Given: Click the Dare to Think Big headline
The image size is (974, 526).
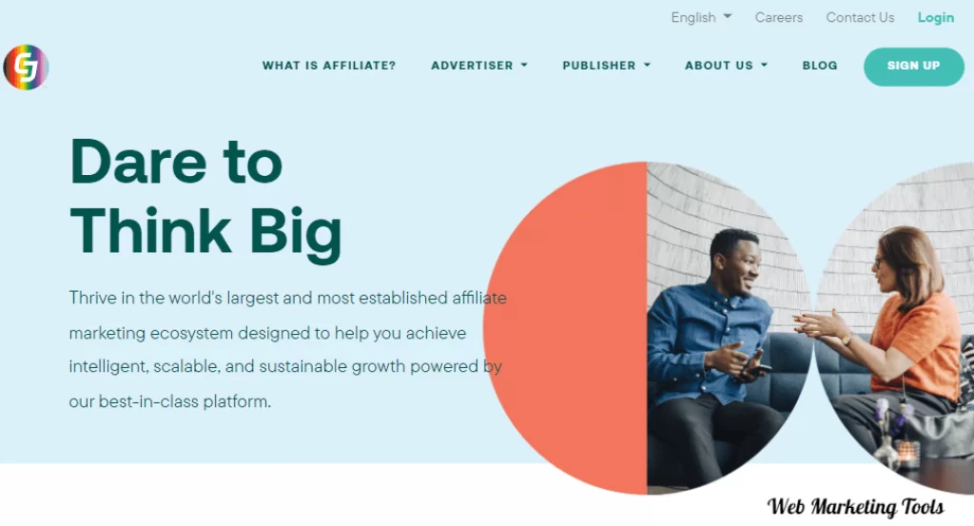Looking at the screenshot, I should (205, 199).
